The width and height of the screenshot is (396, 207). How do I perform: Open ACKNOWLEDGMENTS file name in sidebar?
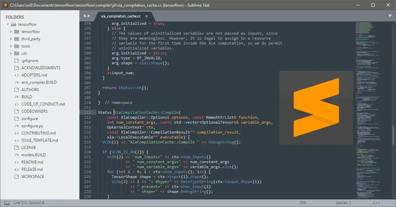click(x=41, y=68)
